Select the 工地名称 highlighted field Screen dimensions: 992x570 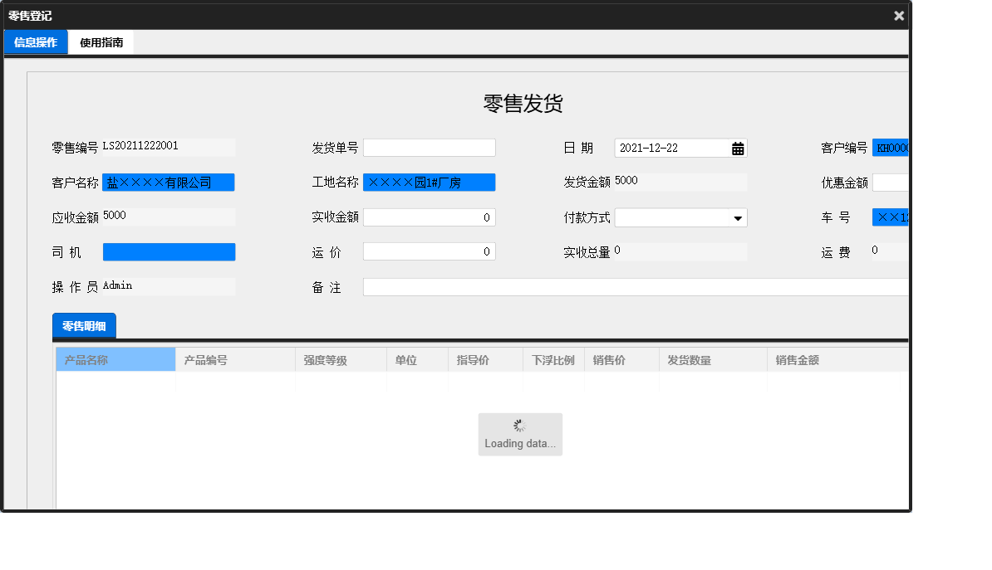pyautogui.click(x=429, y=182)
